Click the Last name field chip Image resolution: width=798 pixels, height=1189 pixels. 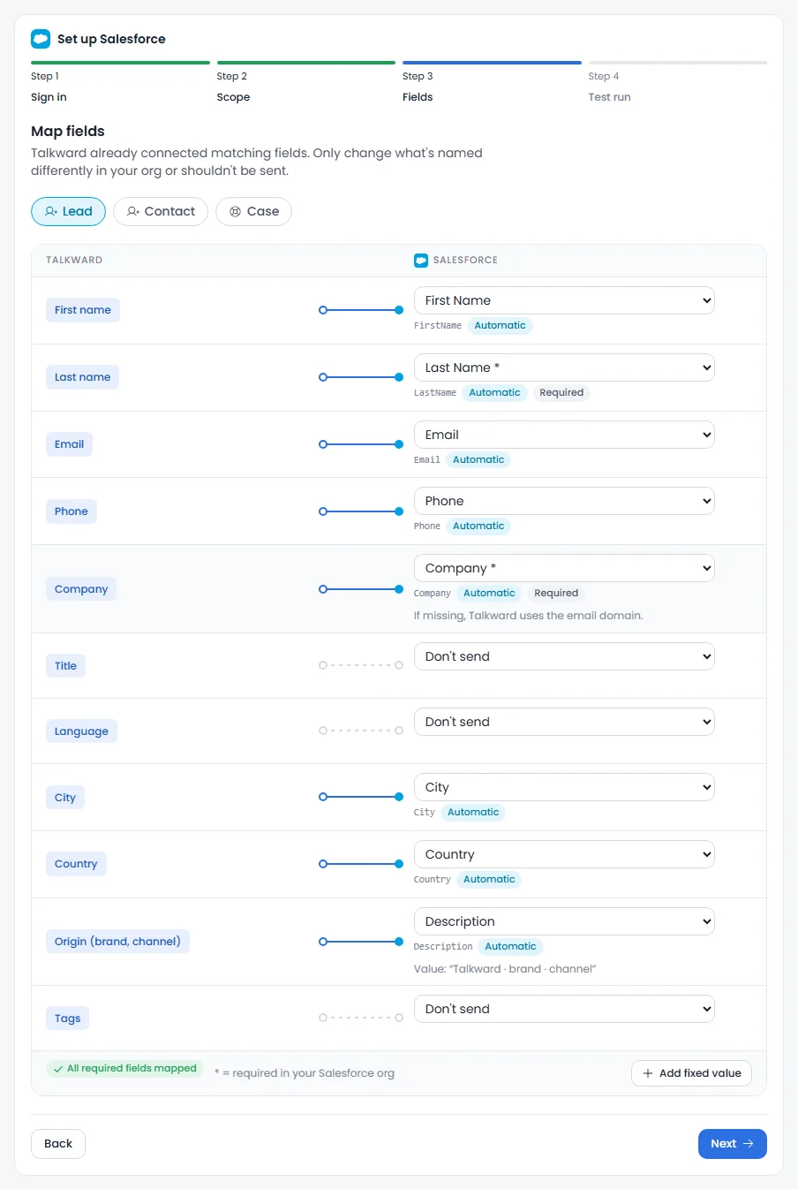pyautogui.click(x=83, y=377)
